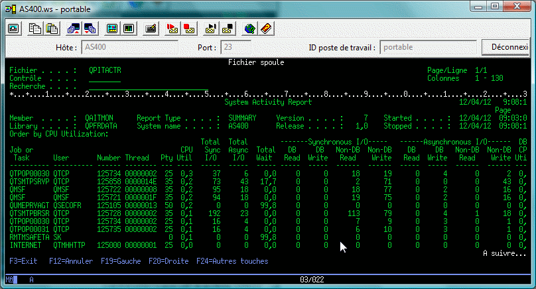Screen dimensions: 536x289
Task: Click the Déconnexion button
Action: click(x=506, y=47)
